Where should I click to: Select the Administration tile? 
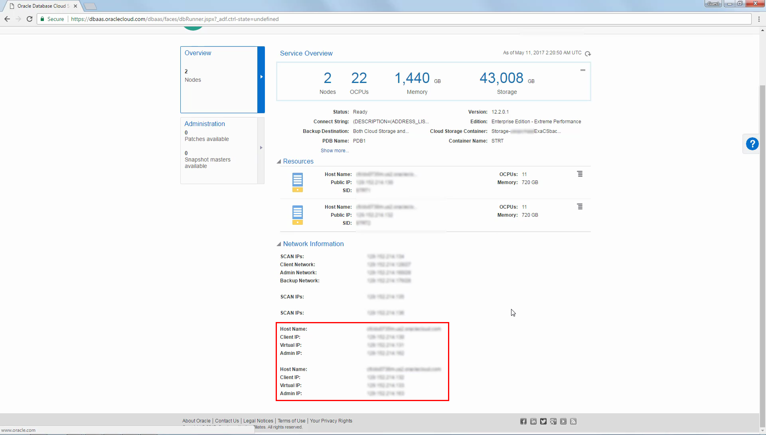click(219, 150)
